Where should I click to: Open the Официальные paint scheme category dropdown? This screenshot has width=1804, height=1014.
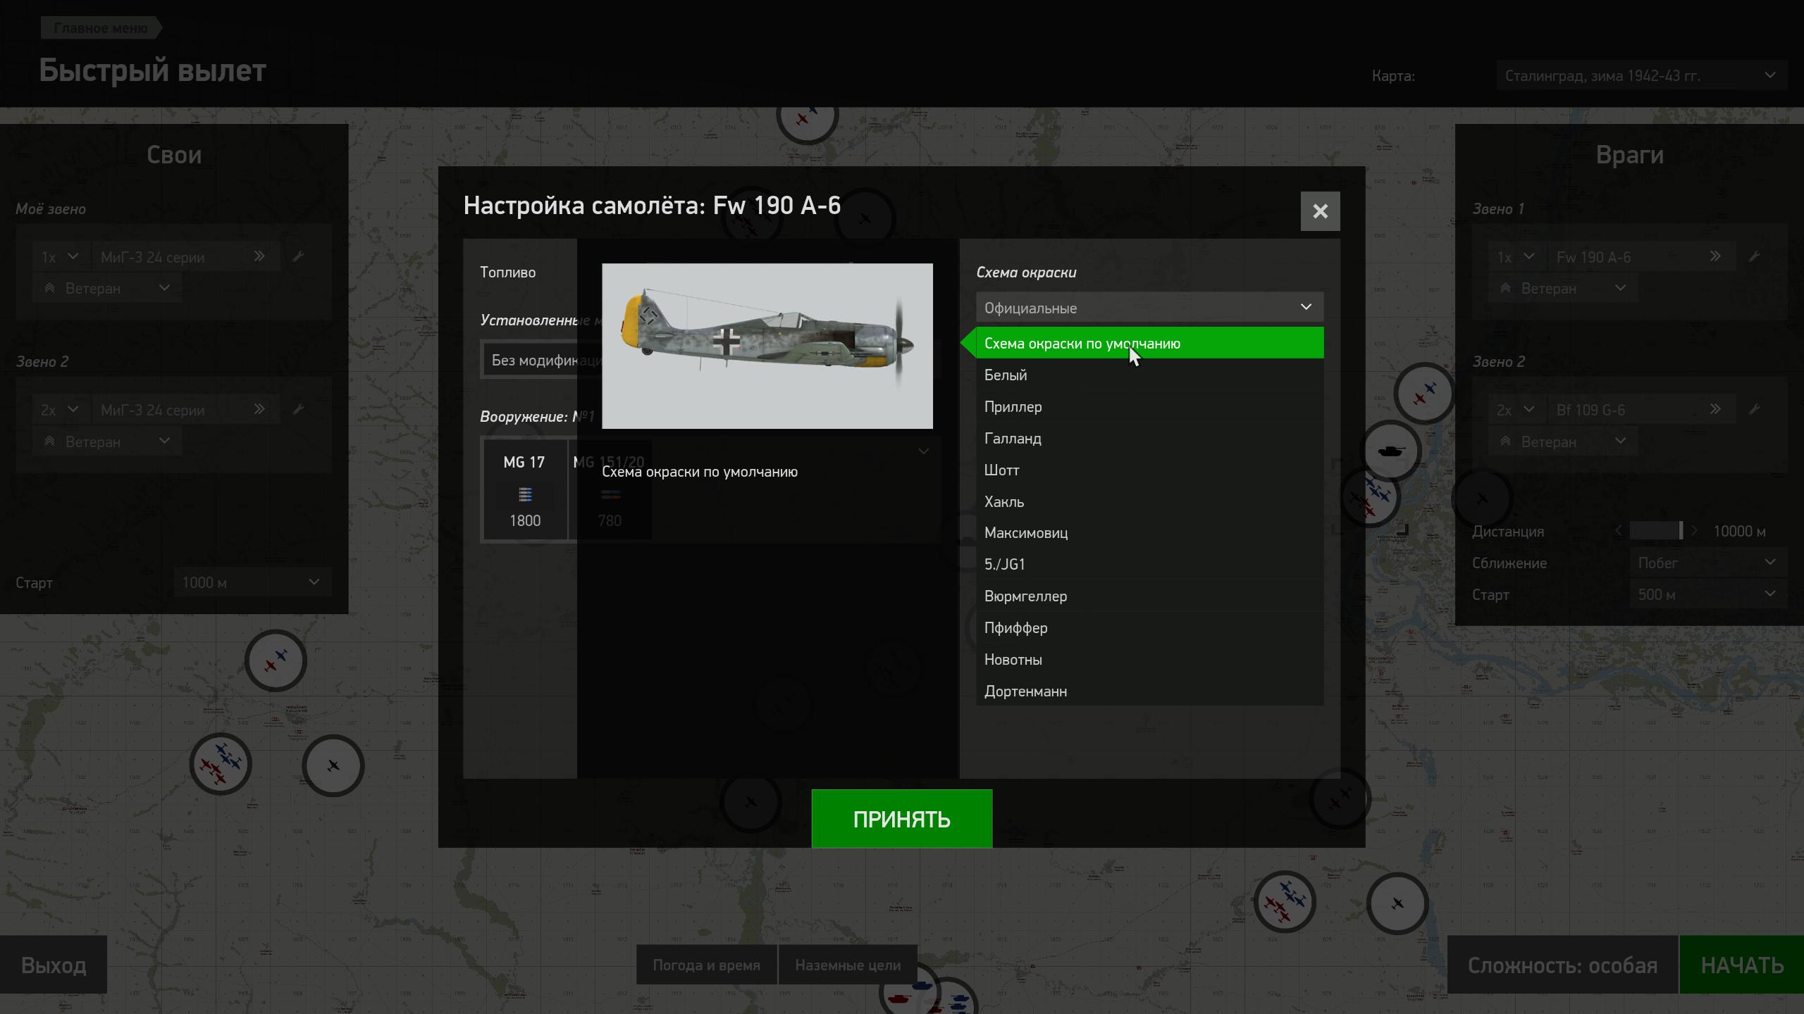pyautogui.click(x=1149, y=308)
